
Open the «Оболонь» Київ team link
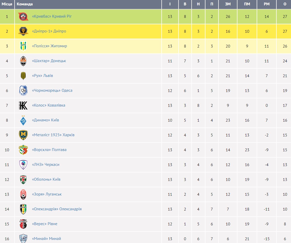pyautogui.click(x=46, y=179)
